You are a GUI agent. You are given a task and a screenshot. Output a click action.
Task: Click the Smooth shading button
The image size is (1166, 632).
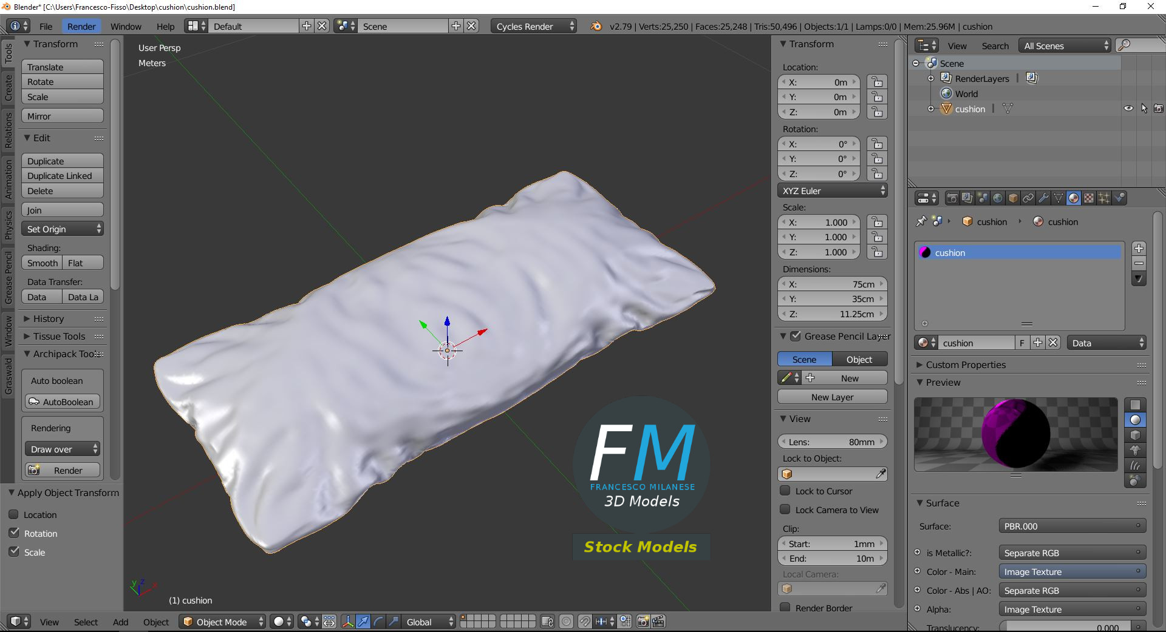coord(42,263)
